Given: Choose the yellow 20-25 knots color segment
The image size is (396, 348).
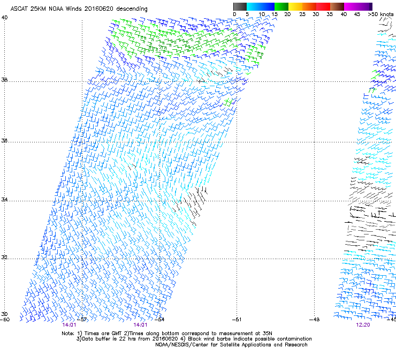Looking at the screenshot, I should click(295, 6).
